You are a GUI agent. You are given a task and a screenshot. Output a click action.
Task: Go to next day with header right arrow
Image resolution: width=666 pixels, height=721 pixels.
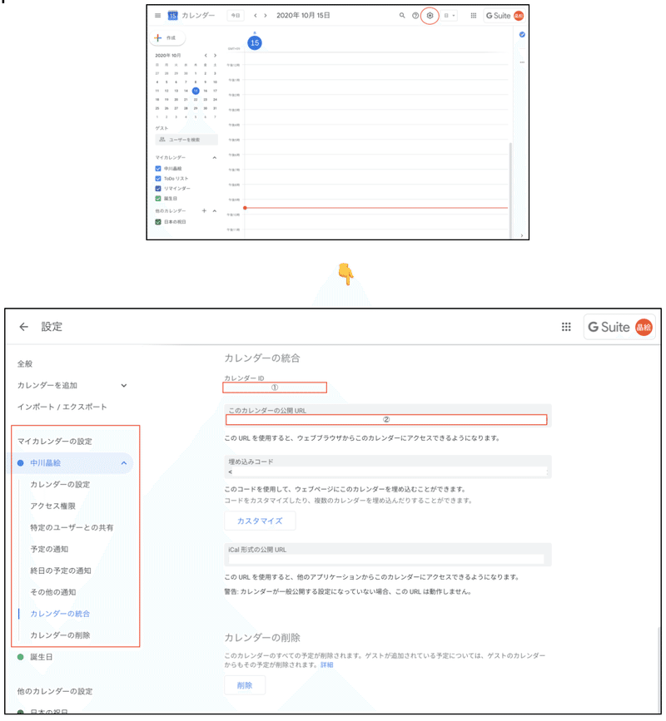pyautogui.click(x=266, y=16)
